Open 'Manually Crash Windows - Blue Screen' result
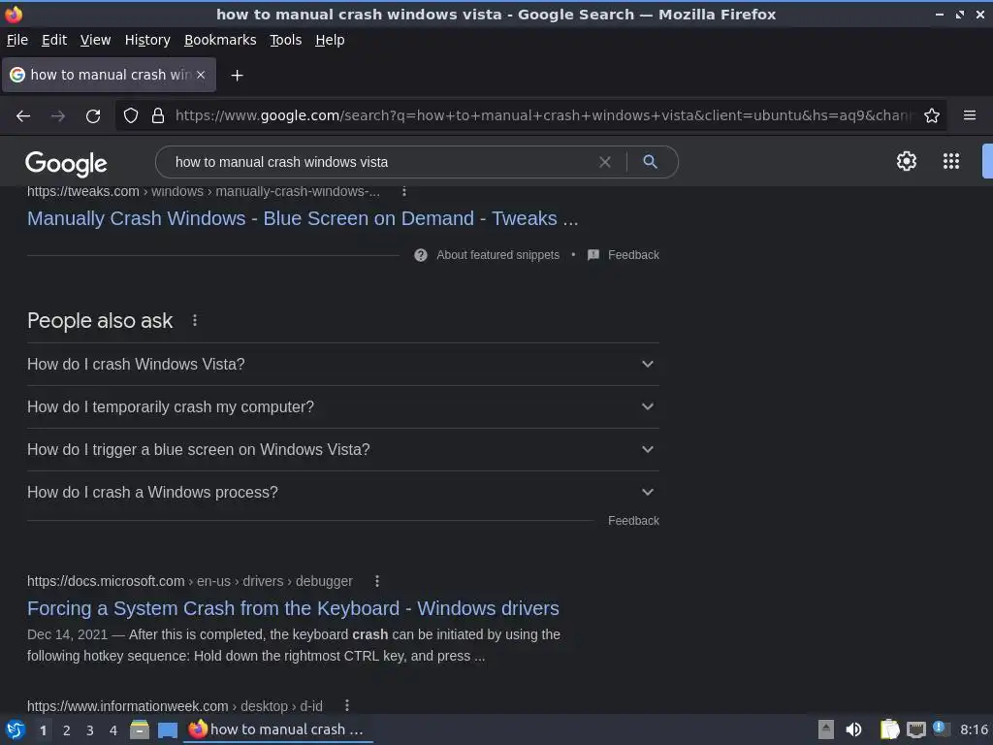Viewport: 993px width, 745px height. 303,218
